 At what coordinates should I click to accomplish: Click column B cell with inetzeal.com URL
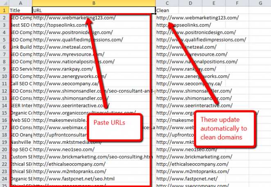coord(94,47)
